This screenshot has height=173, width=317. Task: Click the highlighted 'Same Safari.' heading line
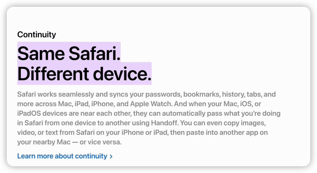pos(69,53)
